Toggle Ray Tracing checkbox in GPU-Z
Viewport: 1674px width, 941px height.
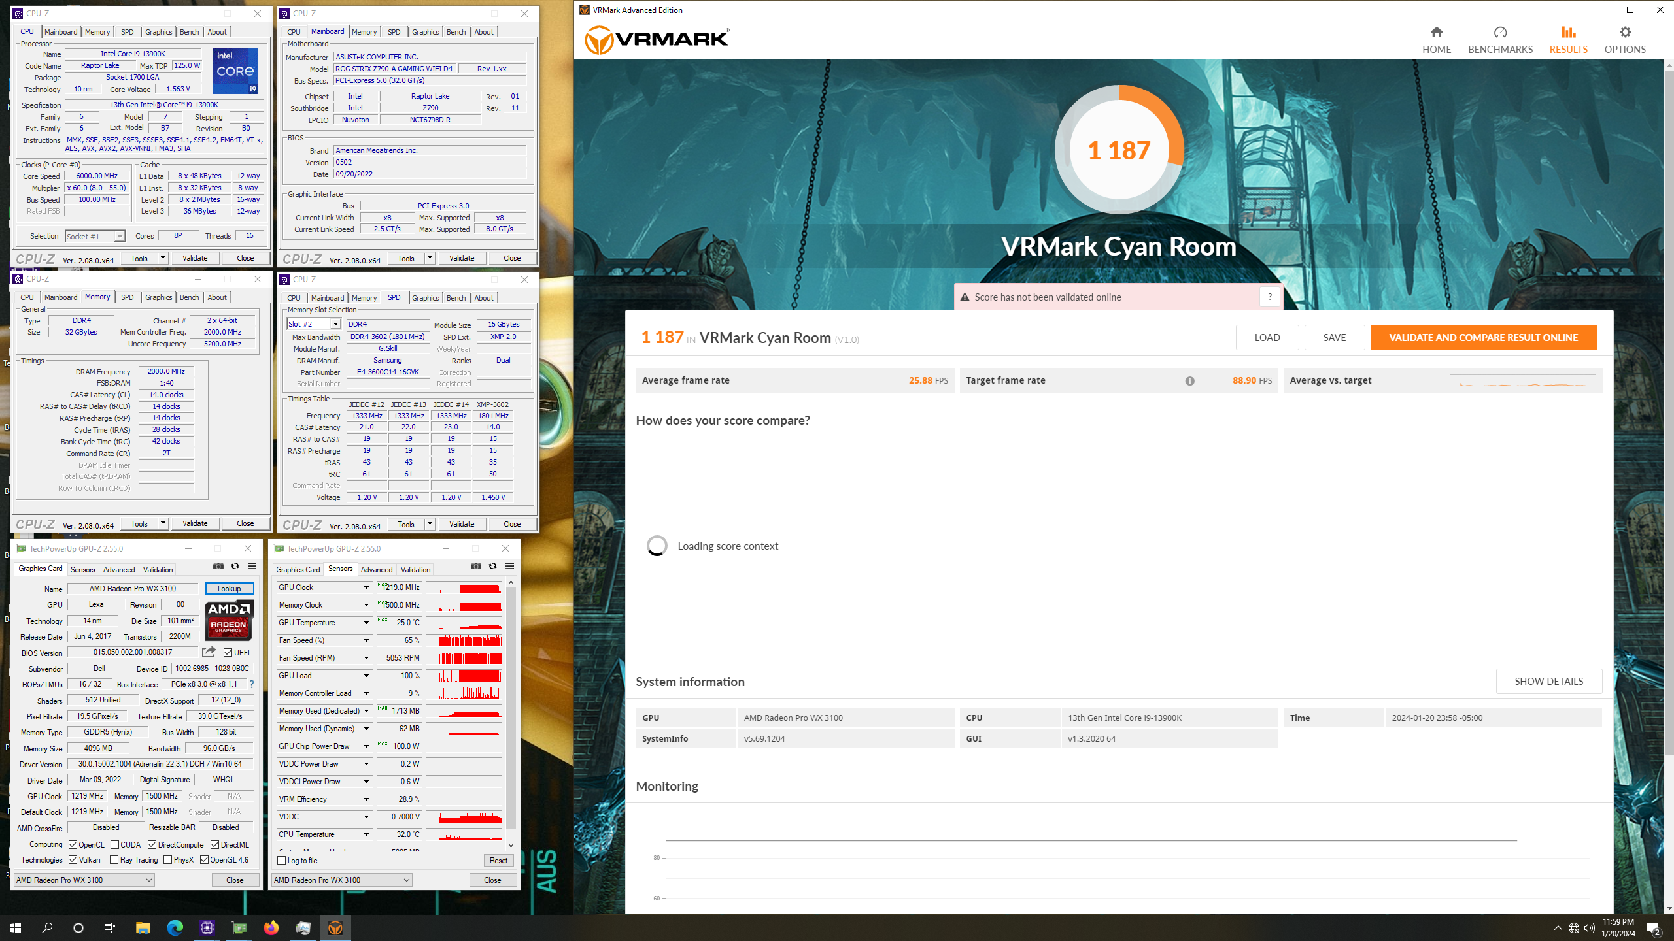click(114, 860)
